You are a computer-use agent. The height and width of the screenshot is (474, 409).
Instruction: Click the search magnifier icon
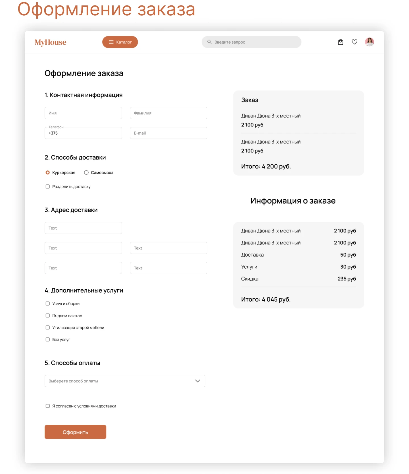[x=209, y=42]
